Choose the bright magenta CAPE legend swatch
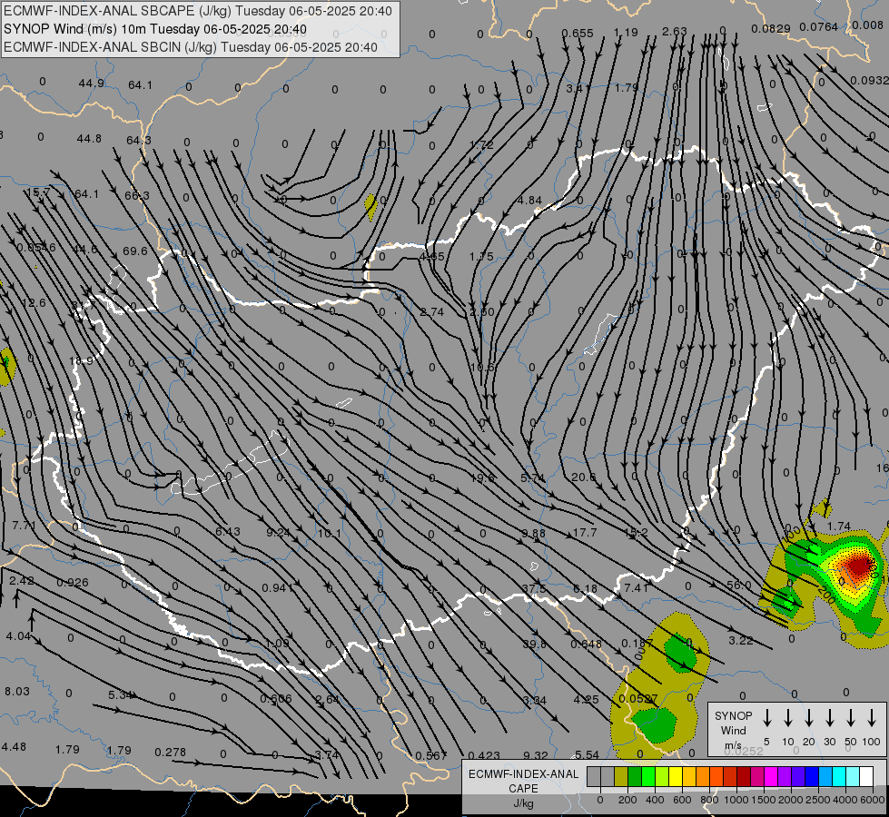This screenshot has width=889, height=817. 771,776
